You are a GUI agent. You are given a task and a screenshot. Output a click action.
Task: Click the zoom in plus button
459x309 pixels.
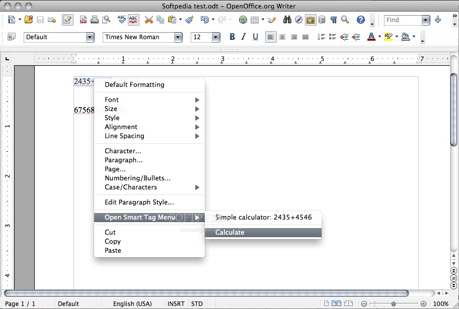[x=423, y=304]
